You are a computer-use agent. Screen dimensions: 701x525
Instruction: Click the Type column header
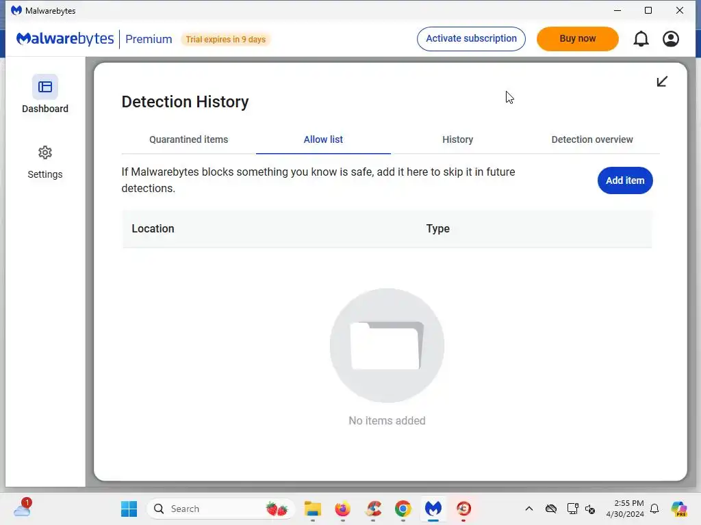tap(437, 228)
